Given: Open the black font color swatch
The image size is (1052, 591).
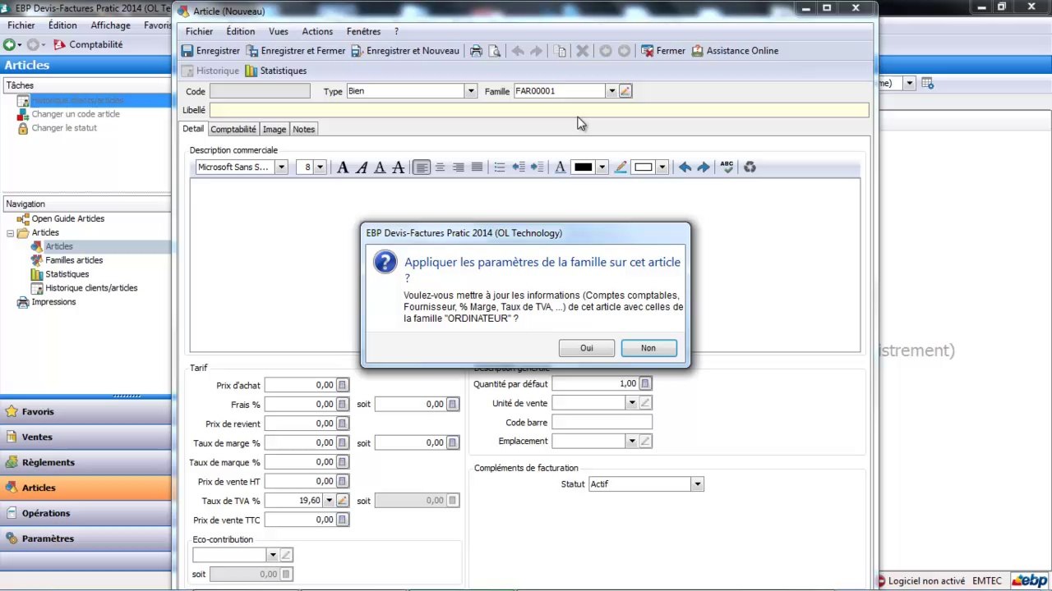Looking at the screenshot, I should tap(583, 167).
